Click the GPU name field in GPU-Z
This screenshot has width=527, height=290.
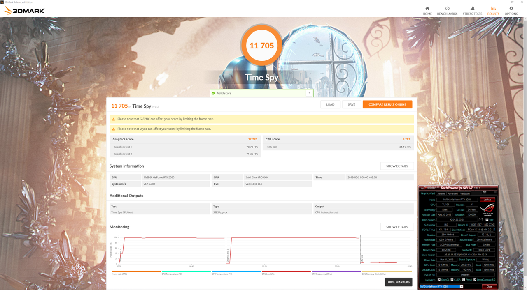(x=457, y=200)
